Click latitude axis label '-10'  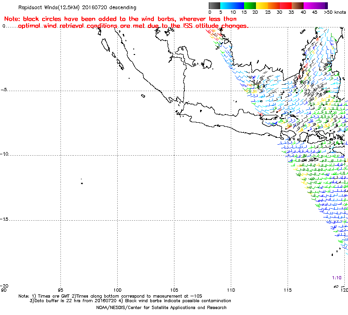(4, 154)
